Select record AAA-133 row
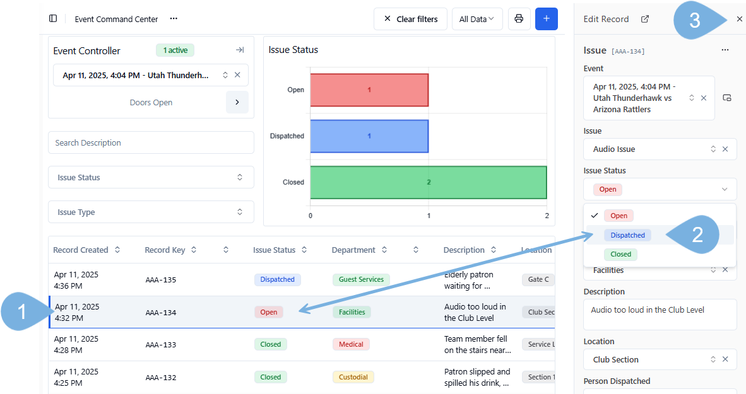This screenshot has width=746, height=394. 302,345
